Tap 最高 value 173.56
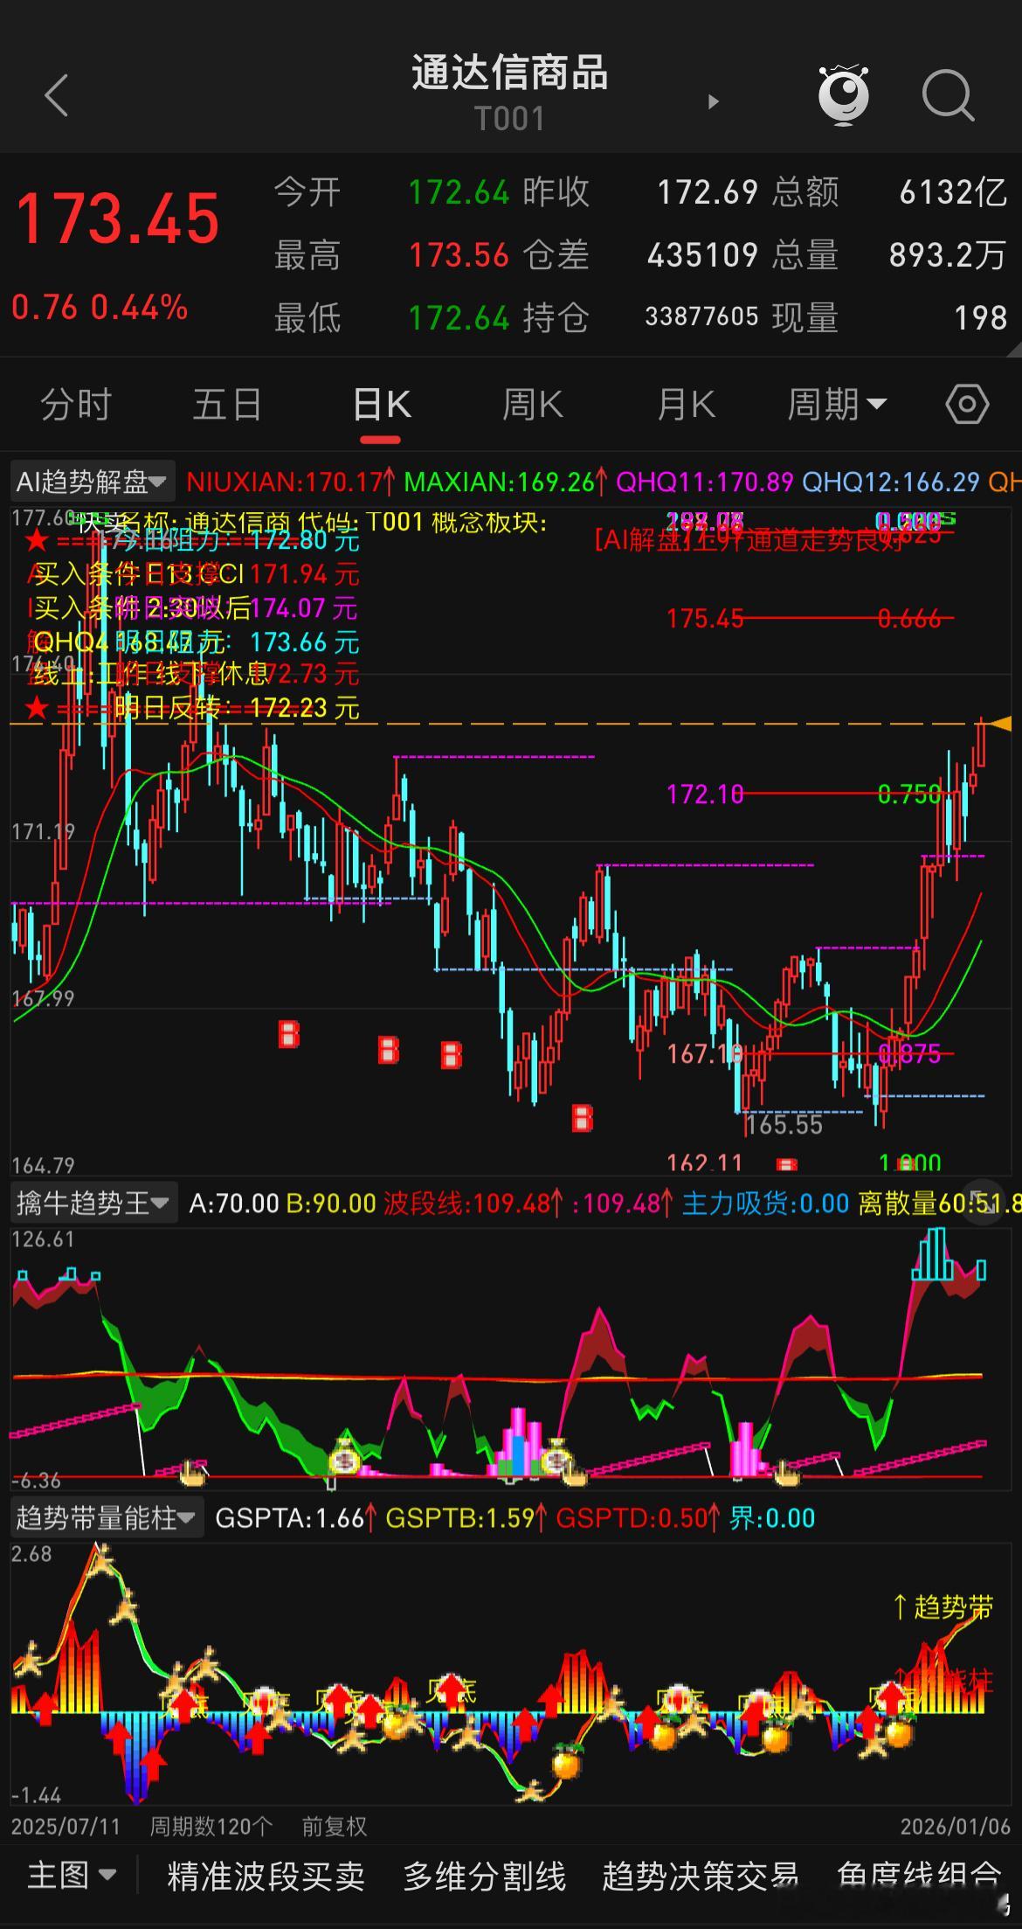1022x1929 pixels. 459,255
